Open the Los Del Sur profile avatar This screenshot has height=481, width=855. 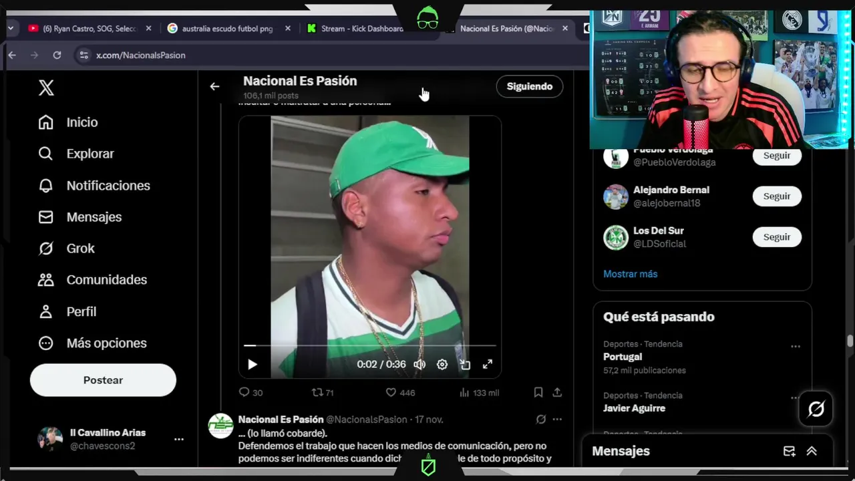[x=616, y=237]
